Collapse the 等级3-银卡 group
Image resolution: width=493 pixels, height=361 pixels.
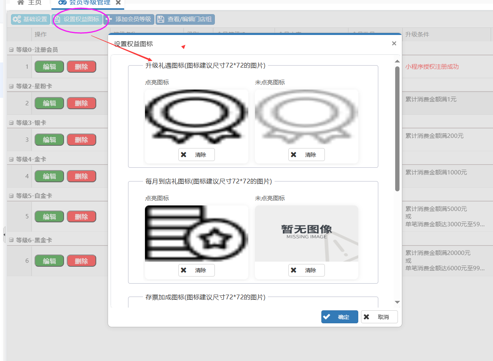[x=11, y=123]
